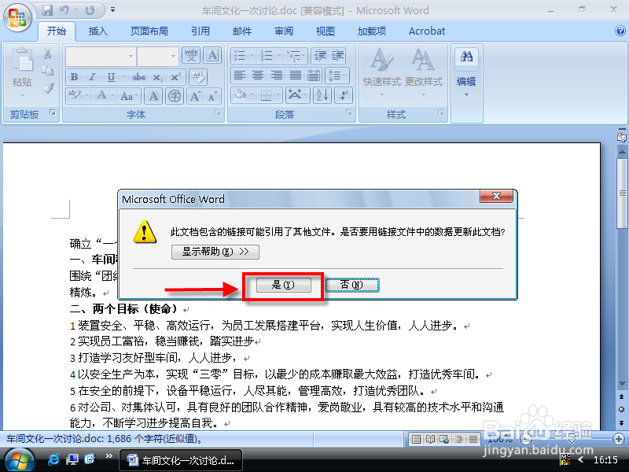Go to the 审阅 tab
The height and width of the screenshot is (472, 629).
click(284, 31)
